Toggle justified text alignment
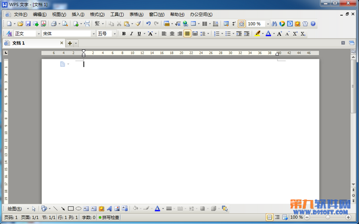This screenshot has width=359, height=224. click(187, 34)
